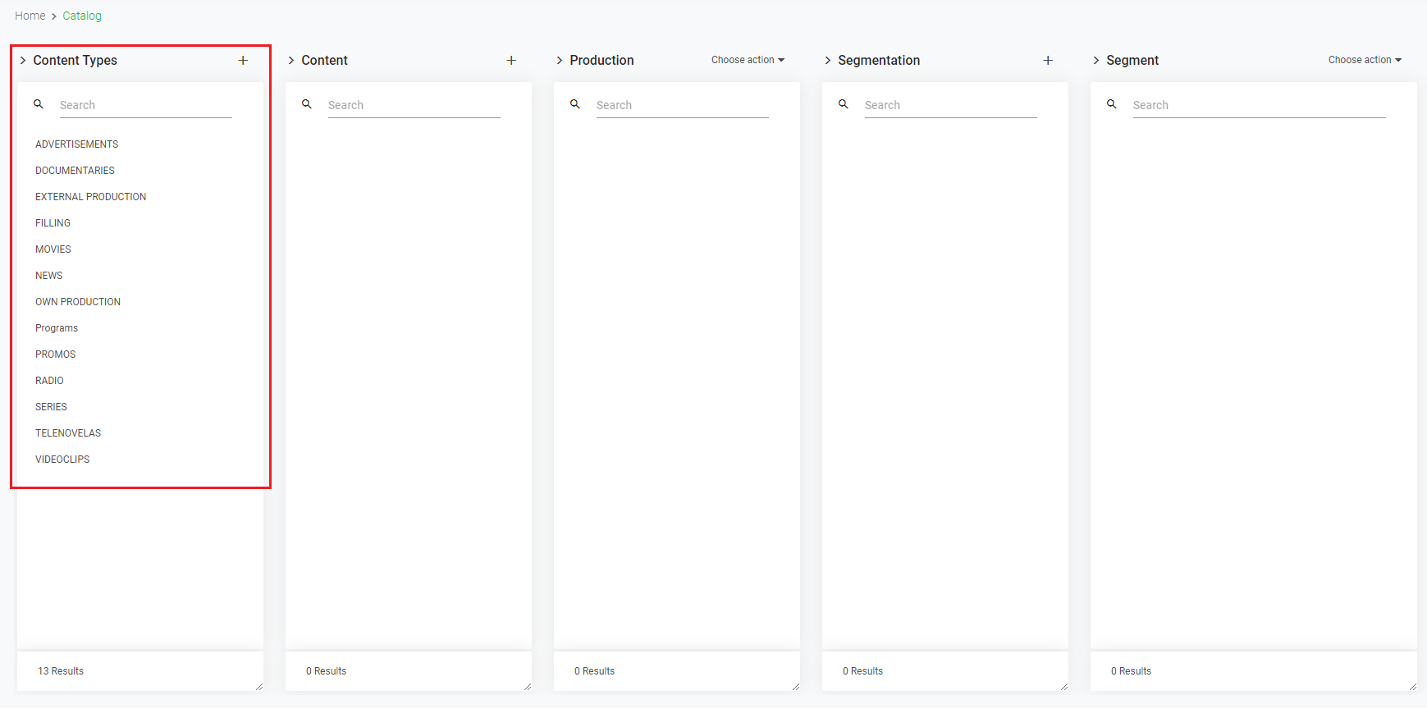Choose TELENOVELAS from content types

coord(68,433)
